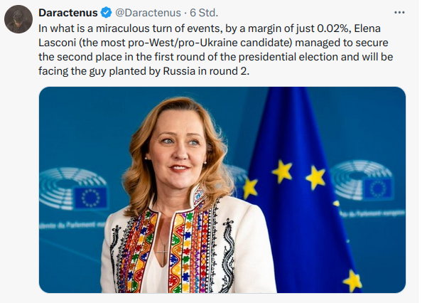Image resolution: width=427 pixels, height=303 pixels.
Task: Click the blue verified checkmark badge
Action: coord(106,14)
